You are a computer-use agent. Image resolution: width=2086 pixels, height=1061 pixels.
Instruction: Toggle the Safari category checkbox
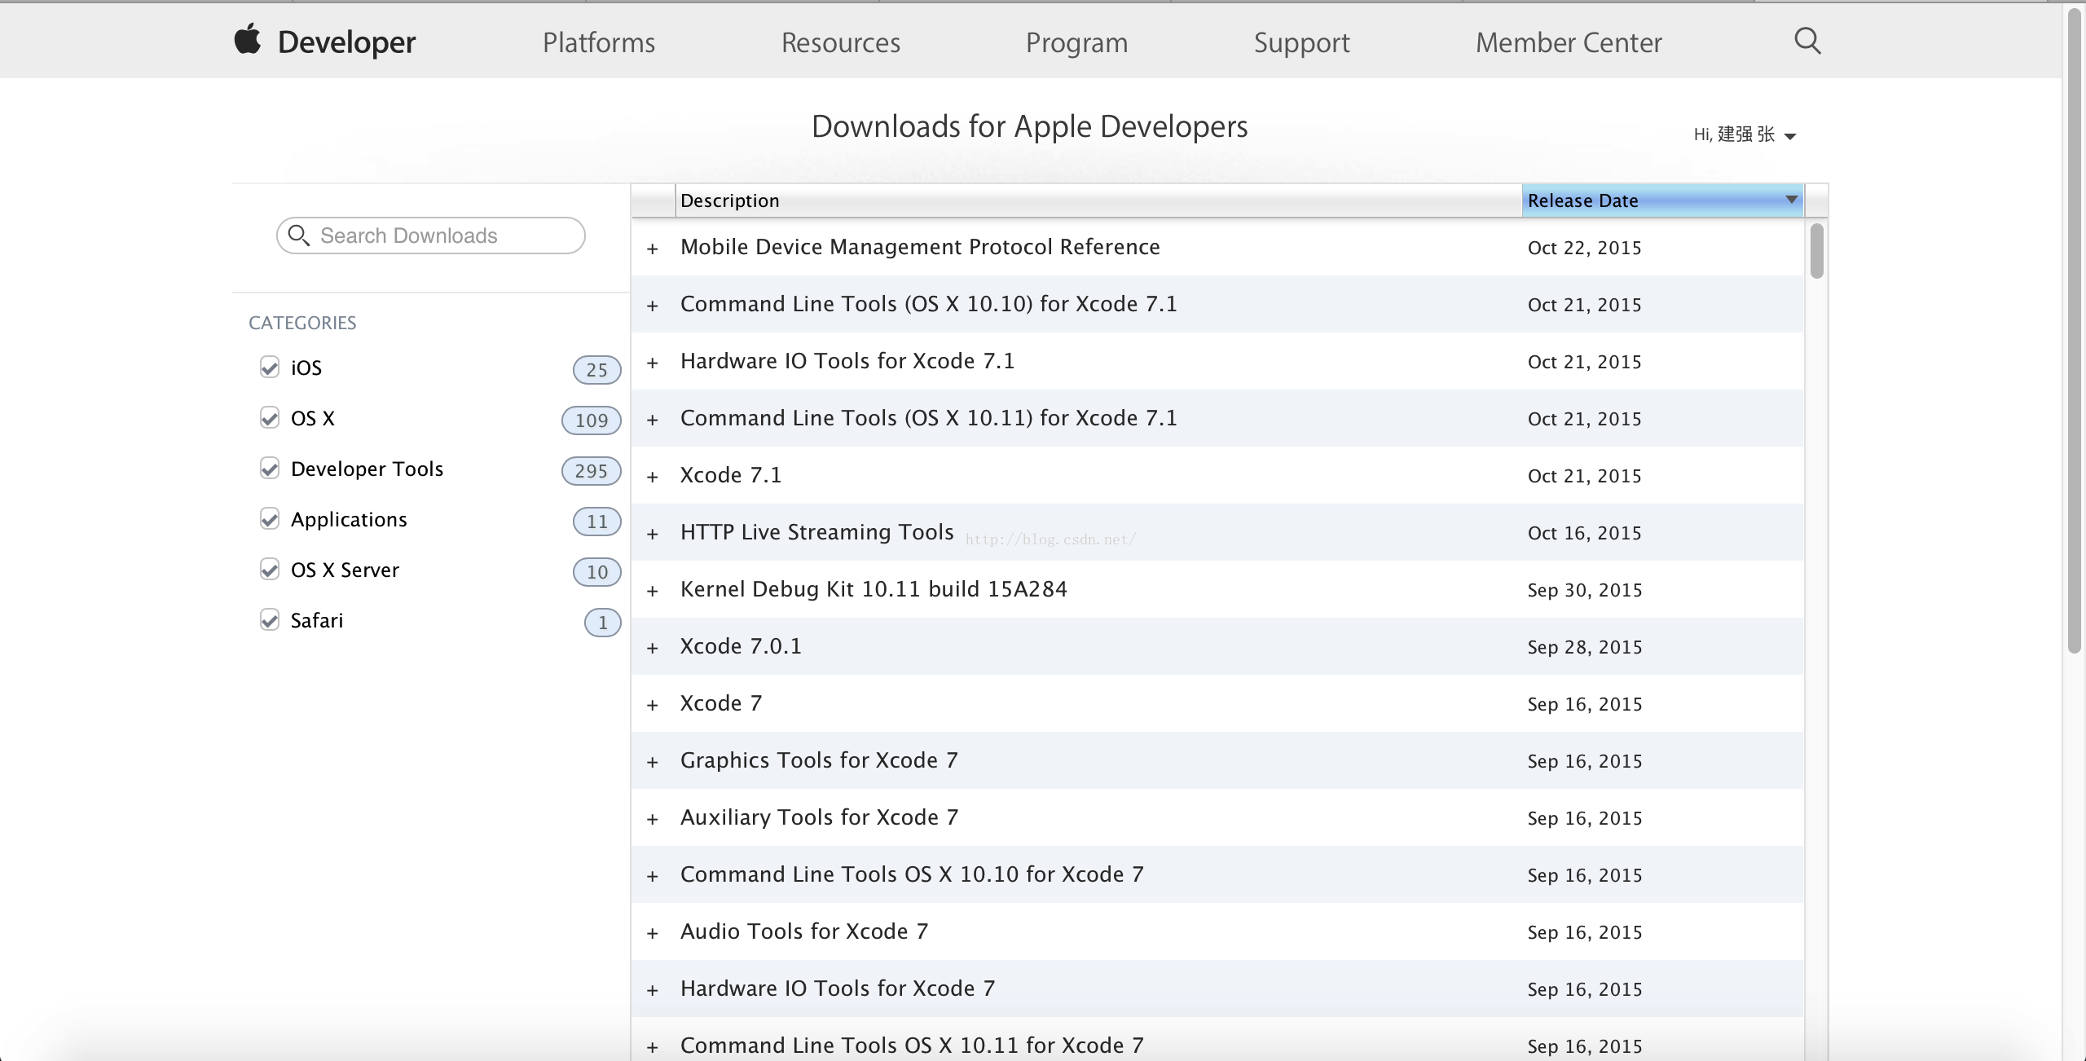[270, 619]
